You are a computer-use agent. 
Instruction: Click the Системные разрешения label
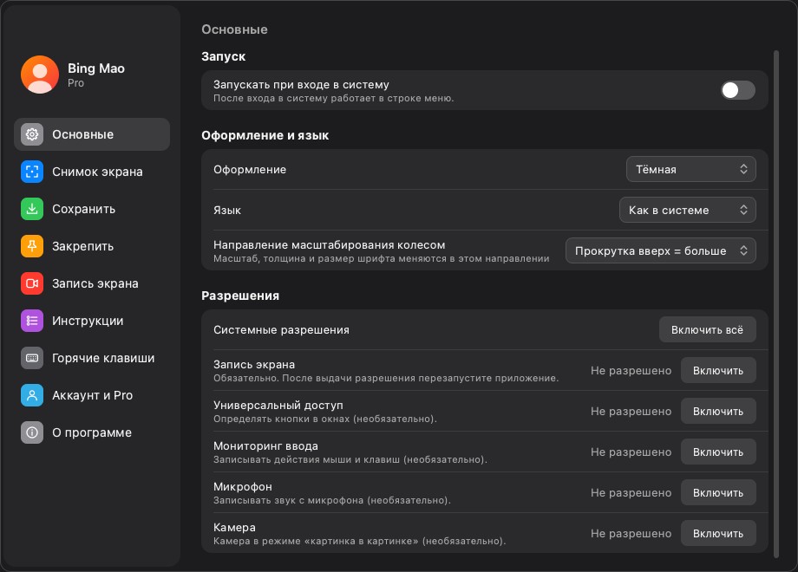[x=281, y=330]
